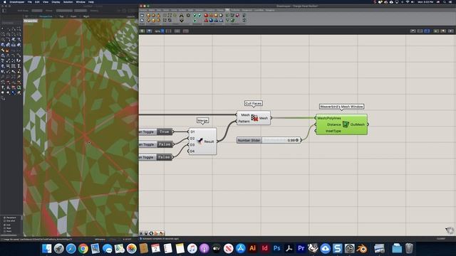
Task: Select the Perspective viewport tab
Action: coord(46,16)
